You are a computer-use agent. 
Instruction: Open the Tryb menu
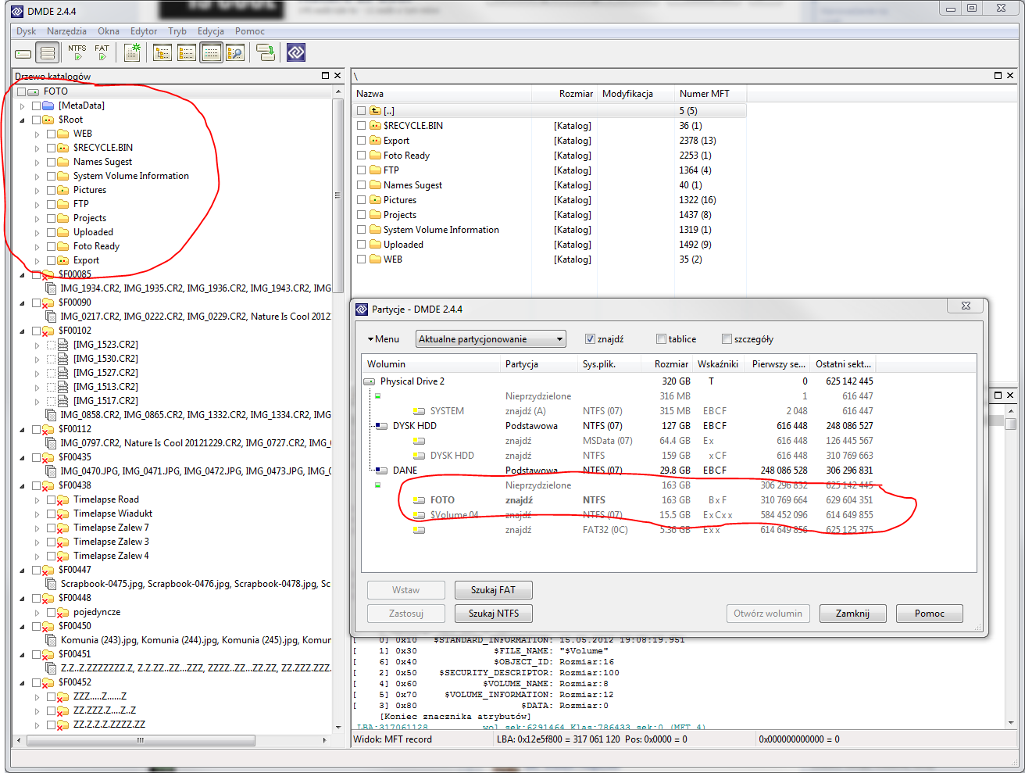coord(177,31)
